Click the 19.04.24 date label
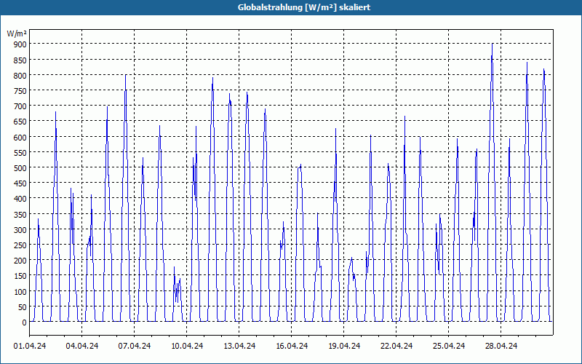The height and width of the screenshot is (364, 582). [x=343, y=346]
